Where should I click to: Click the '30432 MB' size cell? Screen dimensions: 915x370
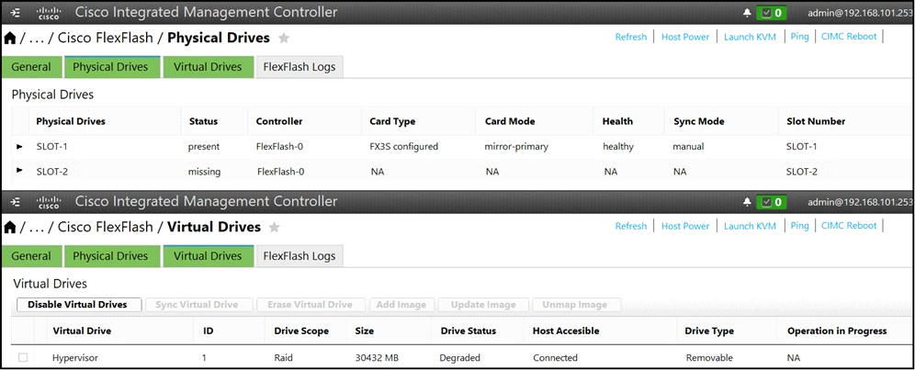pyautogui.click(x=377, y=358)
